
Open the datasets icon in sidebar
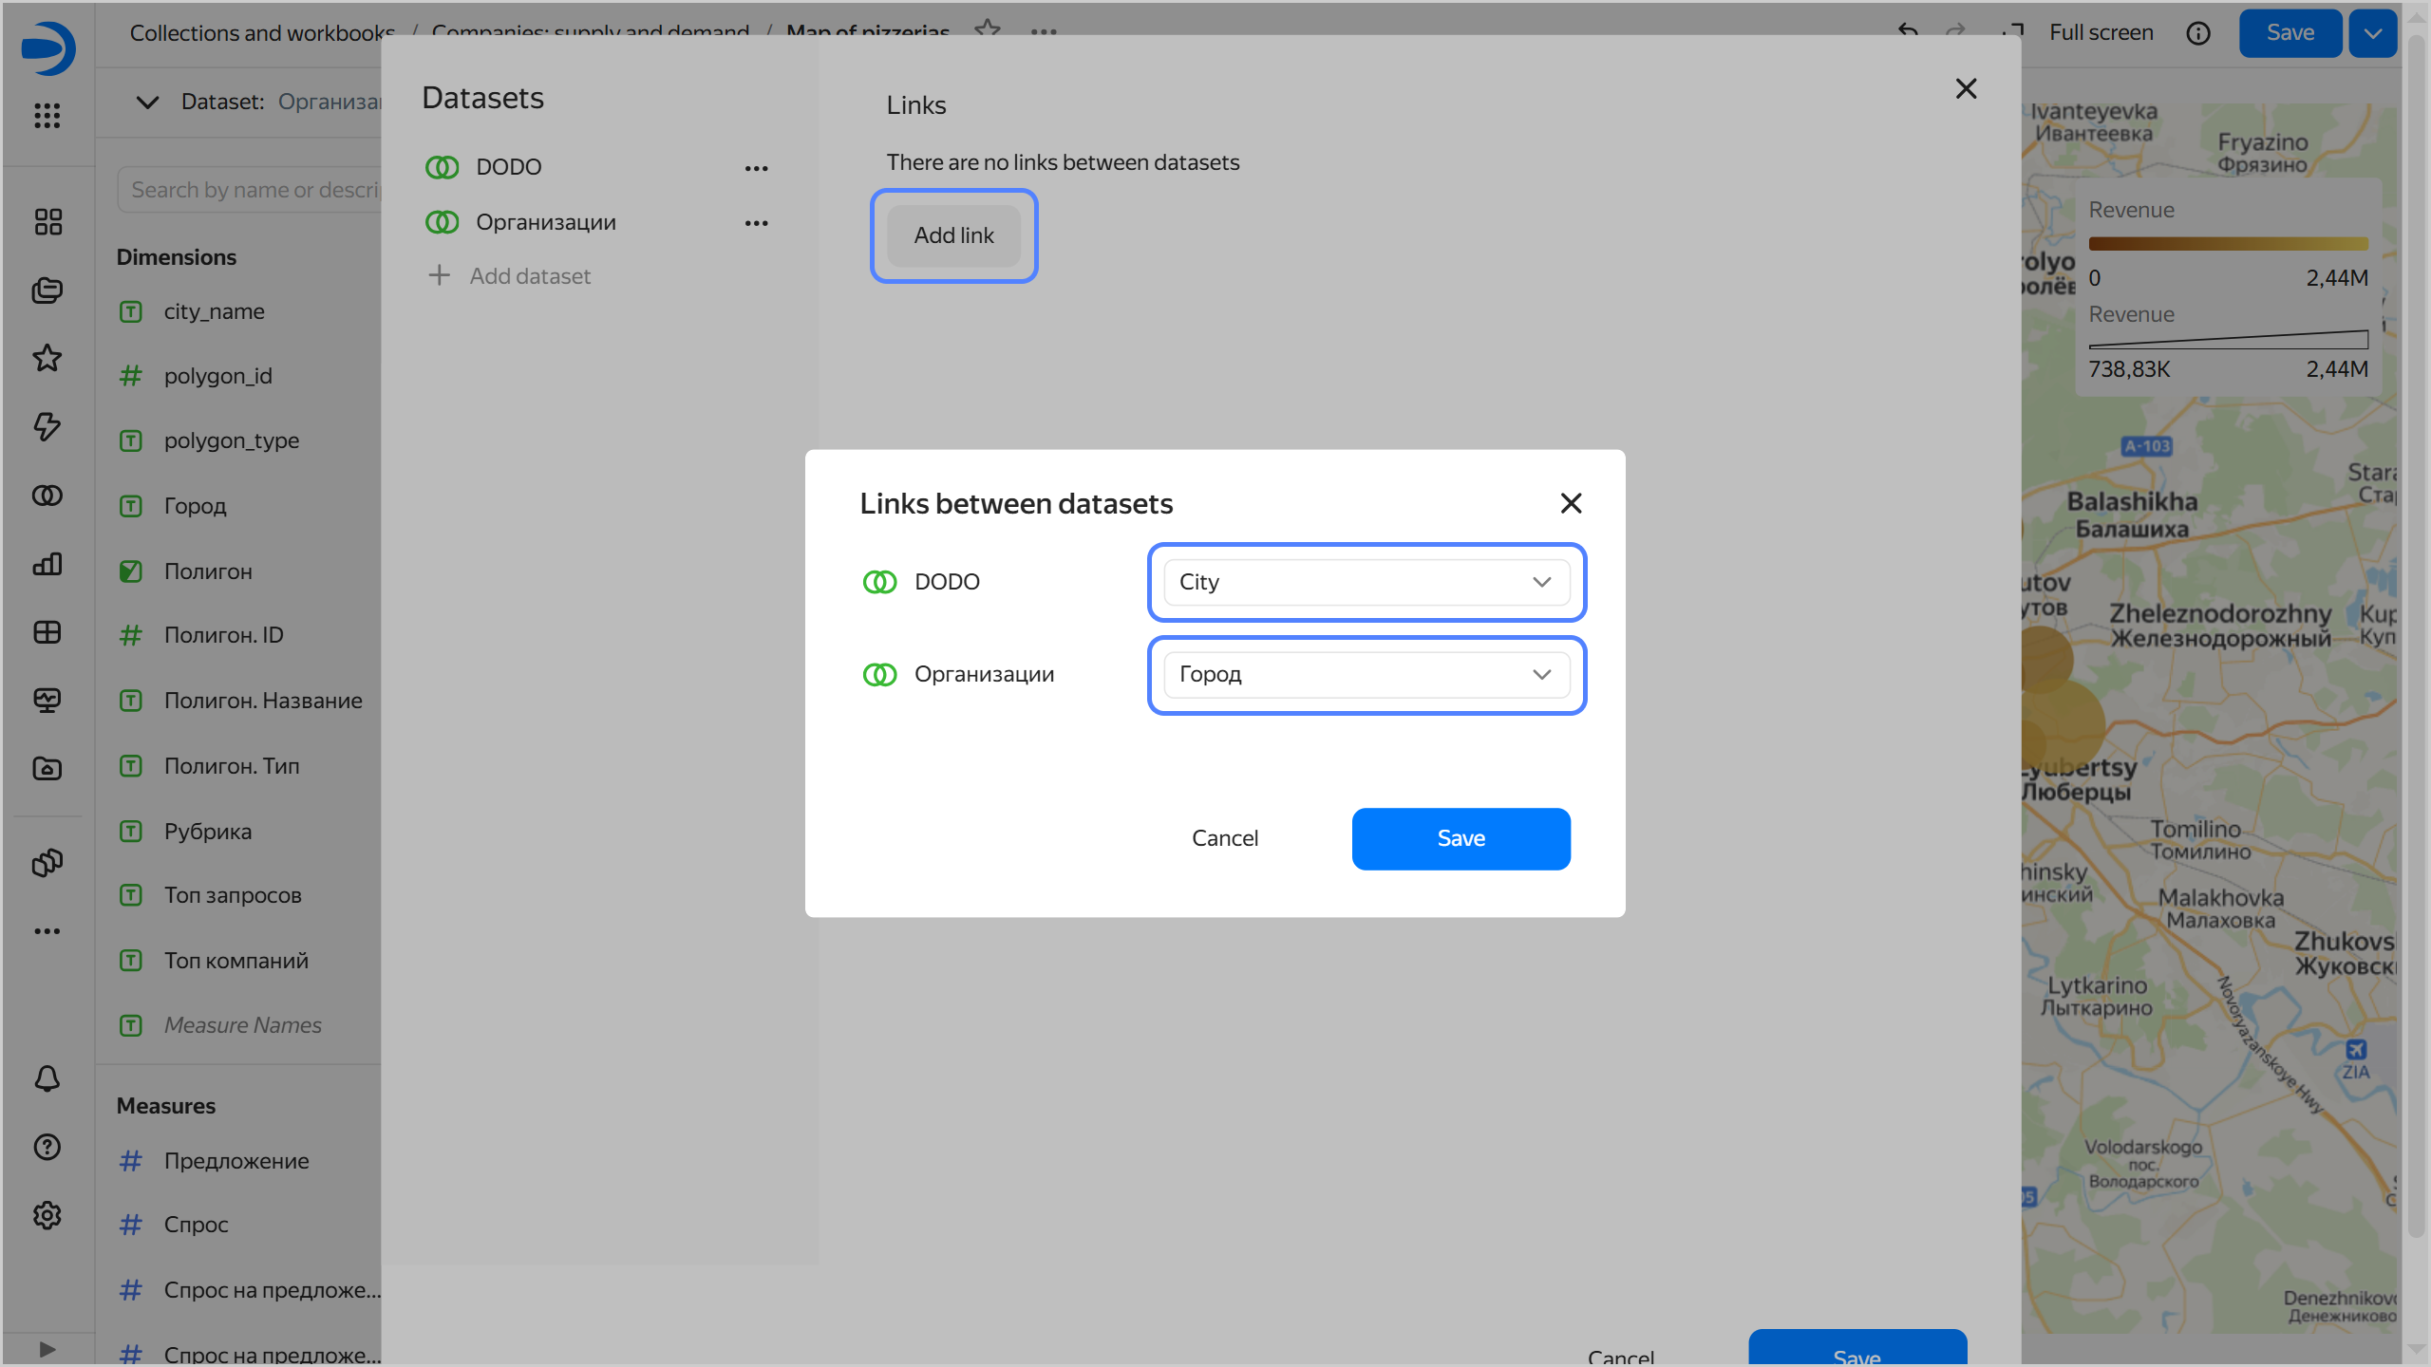pyautogui.click(x=47, y=496)
